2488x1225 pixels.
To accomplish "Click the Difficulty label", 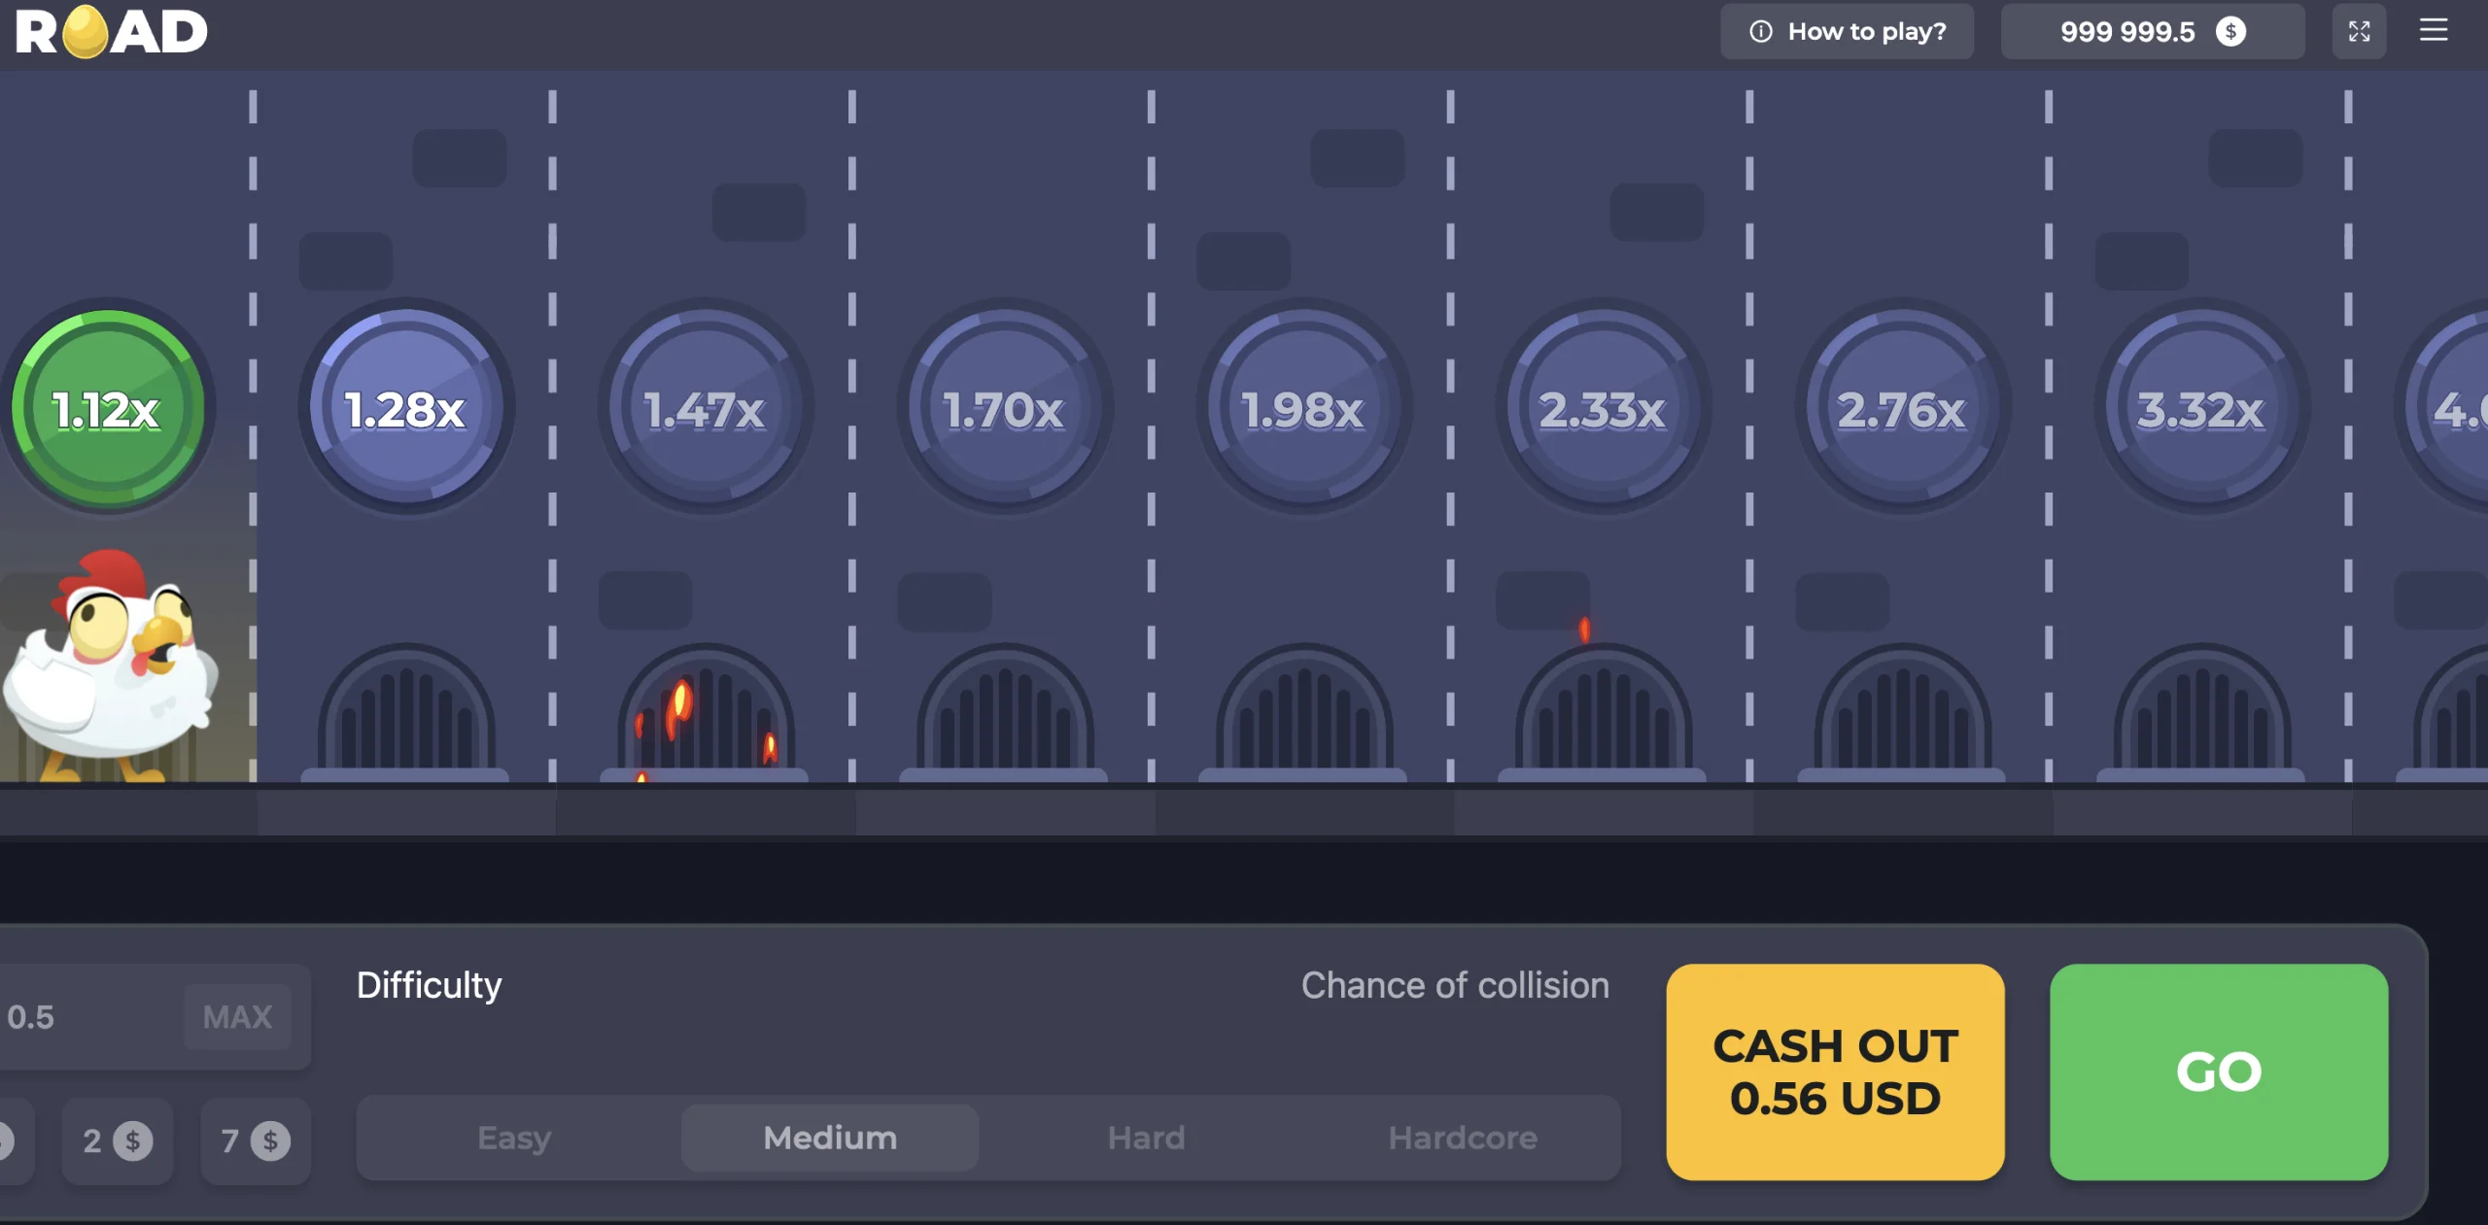I will click(x=429, y=986).
